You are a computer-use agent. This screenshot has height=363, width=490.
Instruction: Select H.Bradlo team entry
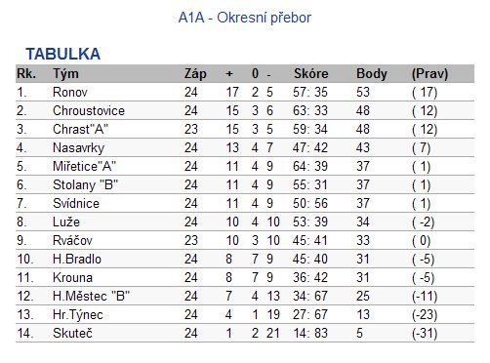[77, 259]
